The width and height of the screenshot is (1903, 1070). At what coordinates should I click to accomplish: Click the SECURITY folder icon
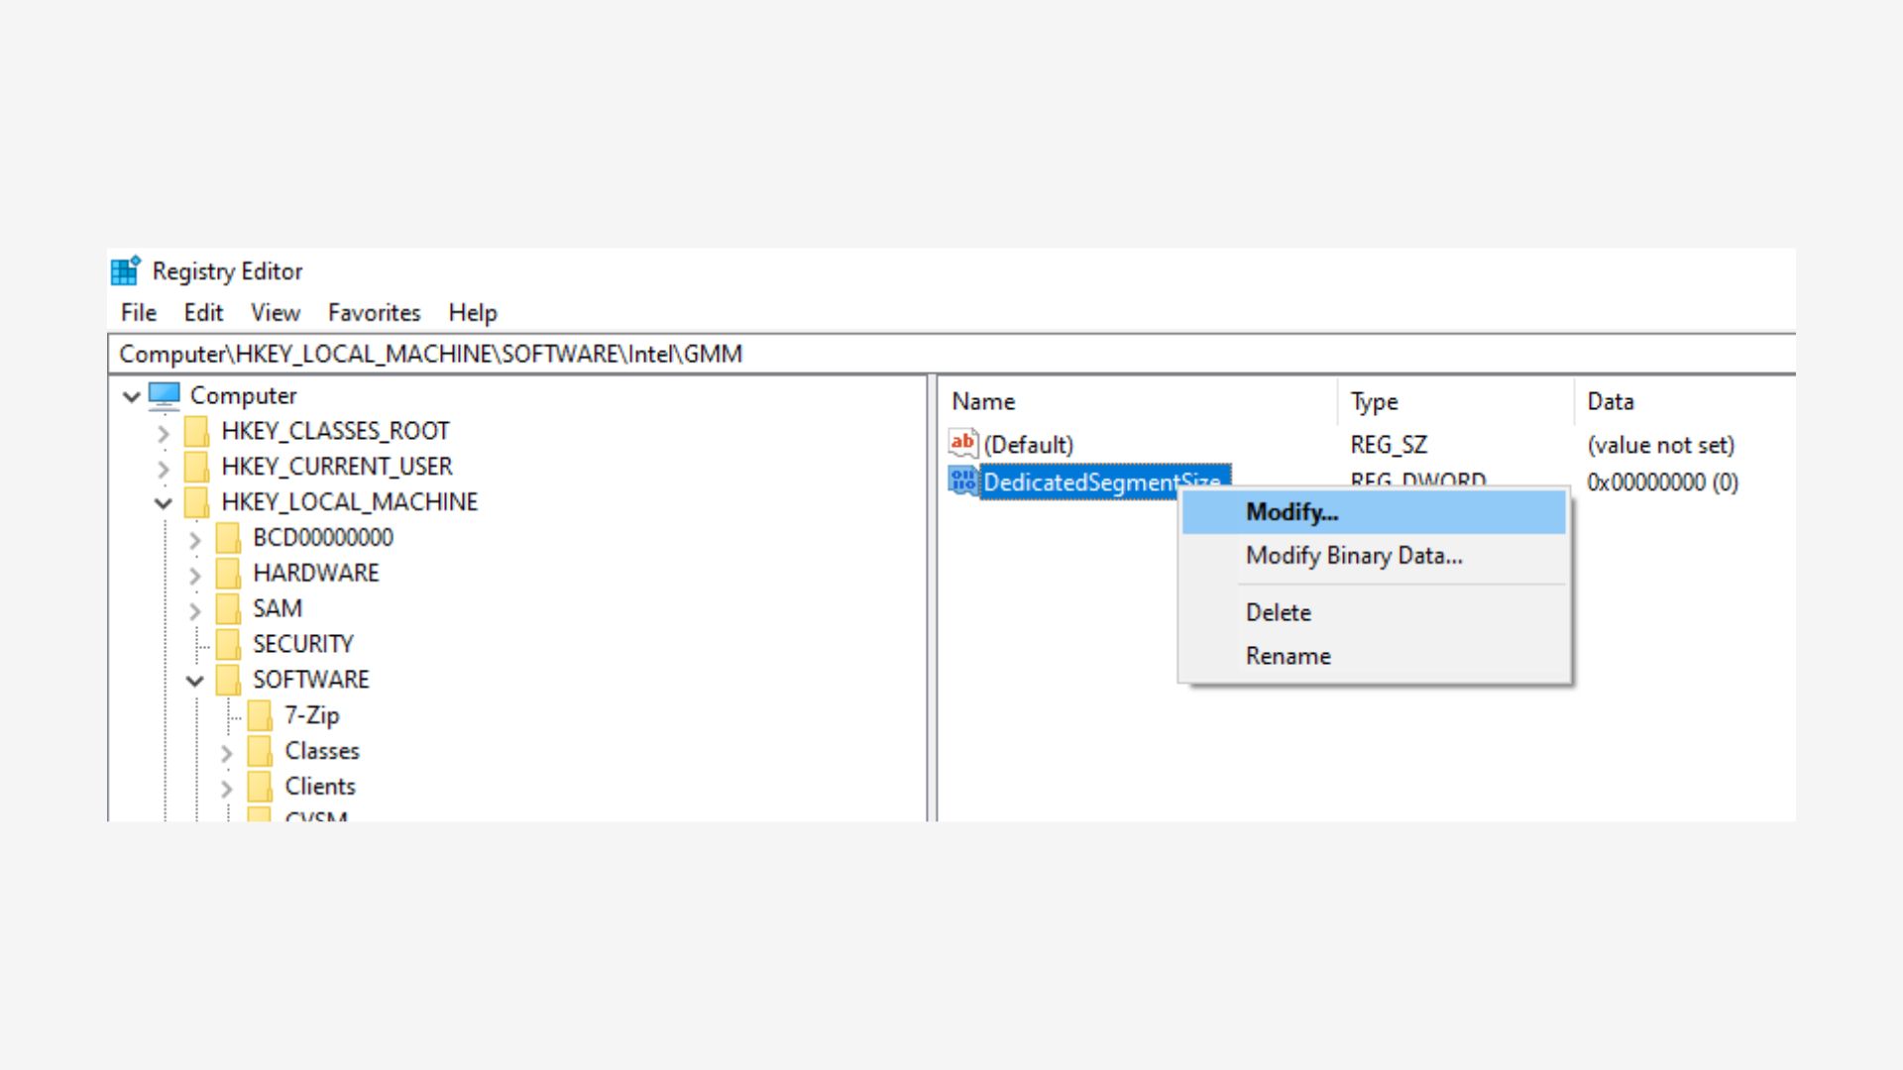point(228,644)
